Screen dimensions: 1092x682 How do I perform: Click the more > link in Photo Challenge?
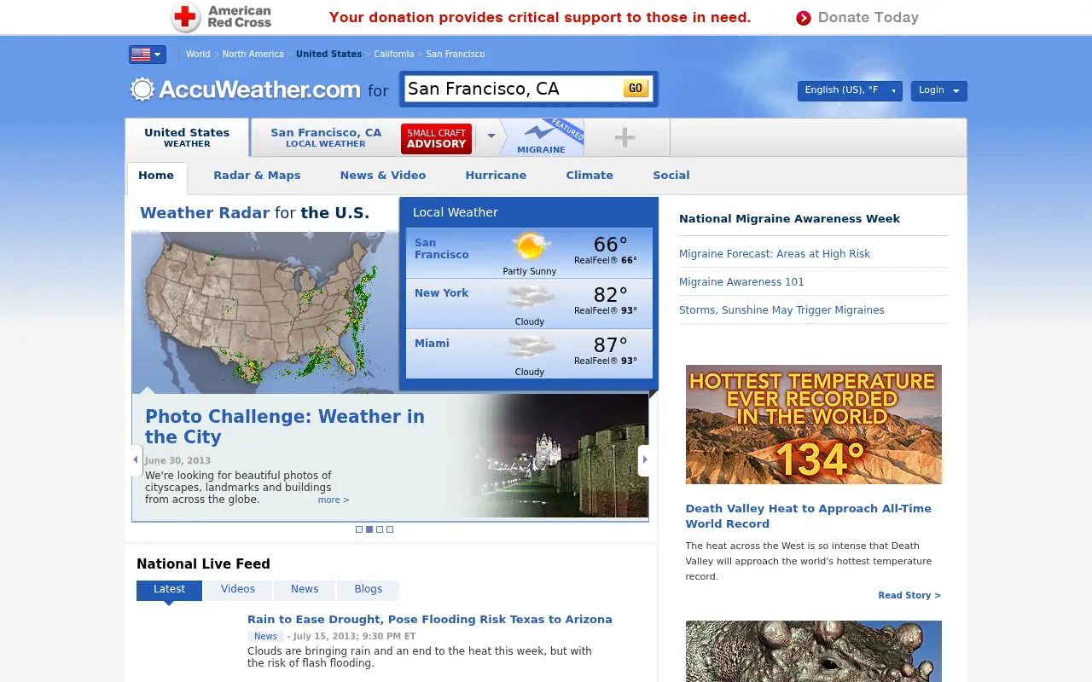334,500
